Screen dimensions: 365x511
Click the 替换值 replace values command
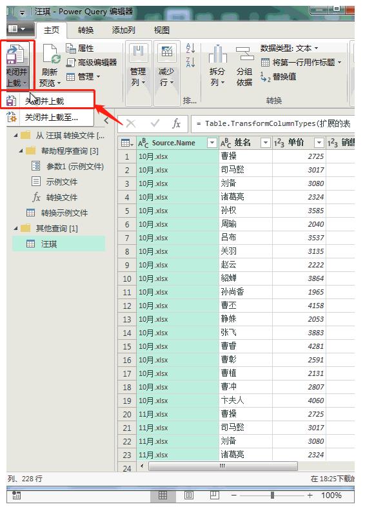[x=278, y=77]
